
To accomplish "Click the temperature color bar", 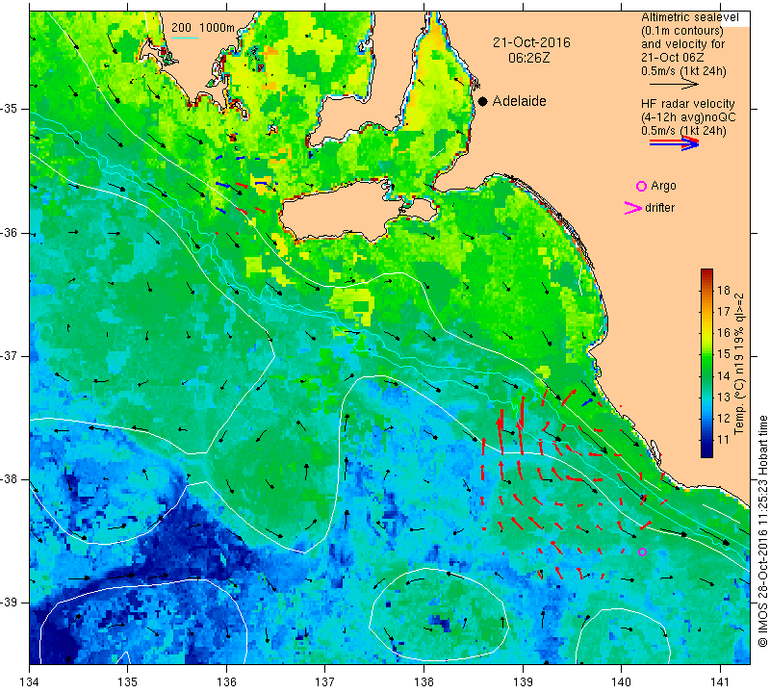I will [x=706, y=363].
